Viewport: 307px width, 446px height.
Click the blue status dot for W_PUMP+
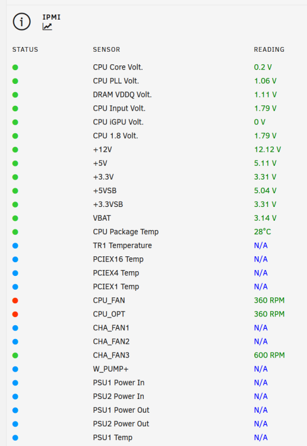coord(15,369)
